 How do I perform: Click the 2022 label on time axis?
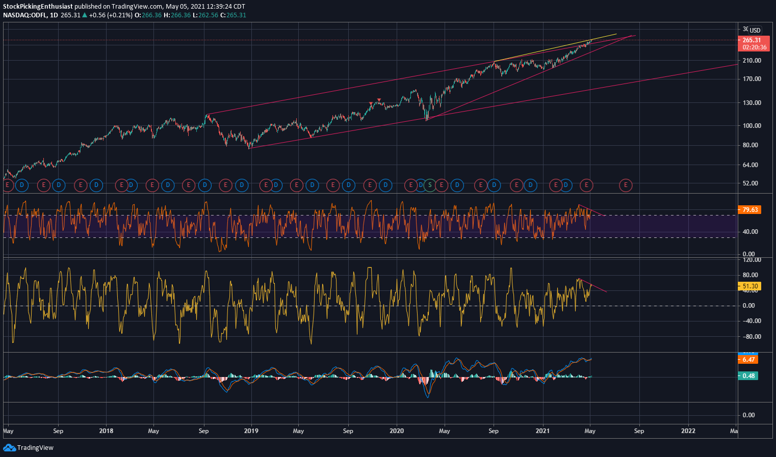(688, 431)
